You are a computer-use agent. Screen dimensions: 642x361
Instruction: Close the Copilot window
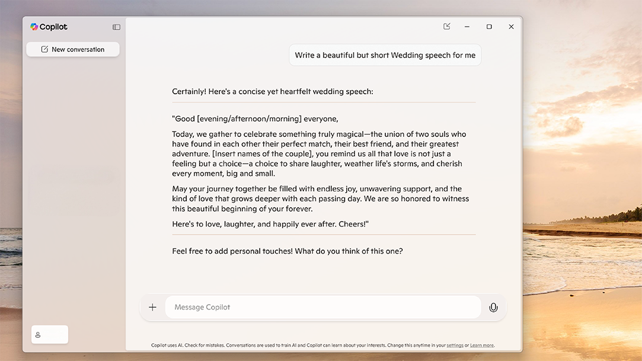[x=511, y=27]
